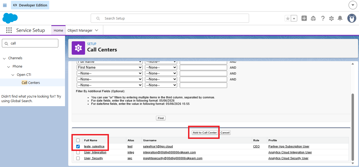Click the Alias column header

(x=131, y=140)
